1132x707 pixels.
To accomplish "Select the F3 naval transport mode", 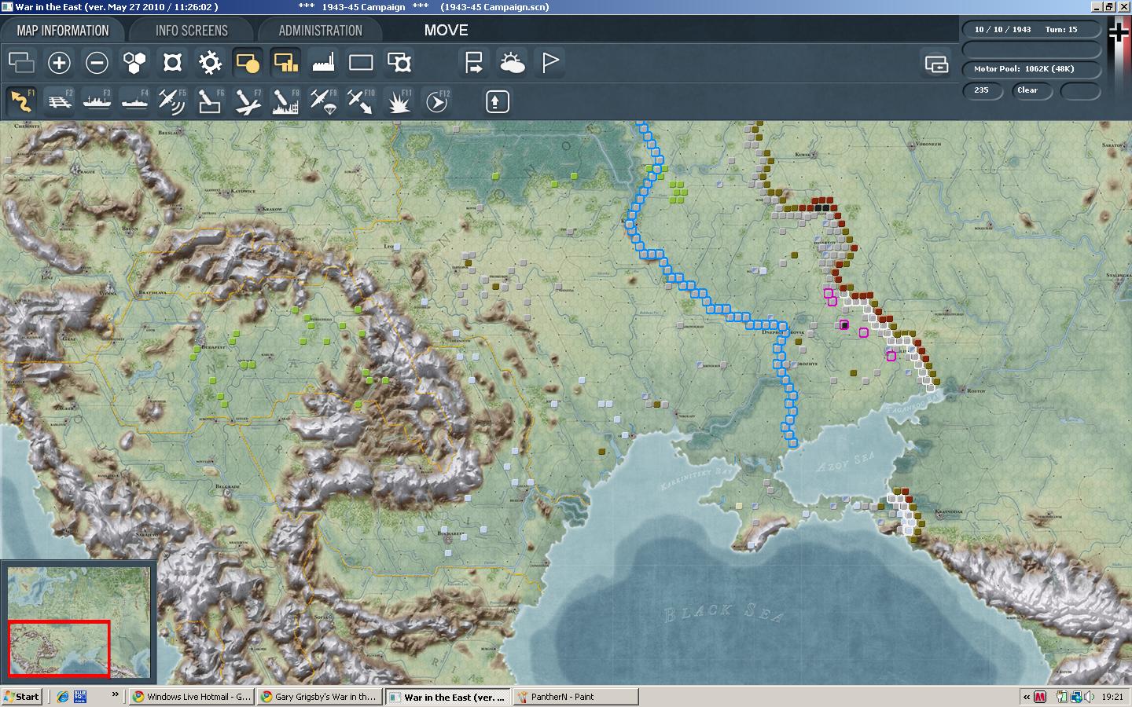I will tap(97, 101).
